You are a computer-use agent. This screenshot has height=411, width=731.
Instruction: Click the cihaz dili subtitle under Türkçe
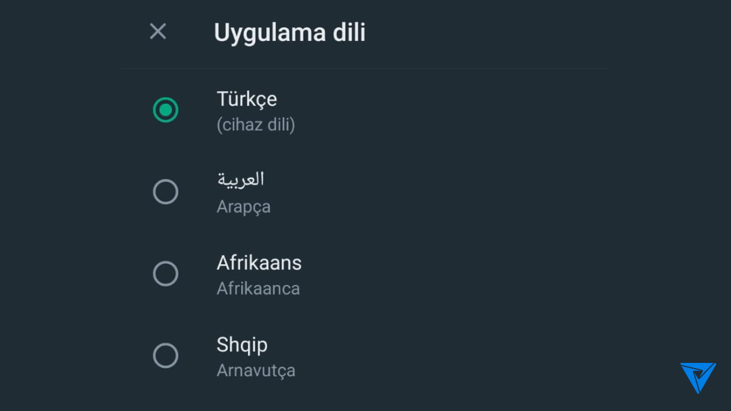tap(256, 125)
